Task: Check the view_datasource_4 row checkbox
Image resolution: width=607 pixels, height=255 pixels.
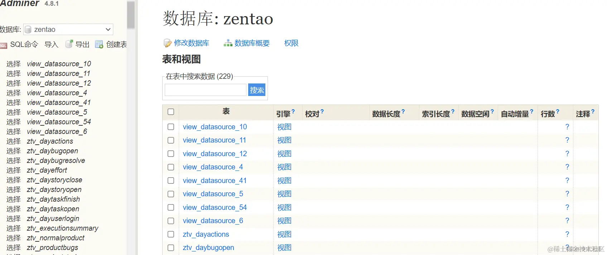Action: click(171, 167)
